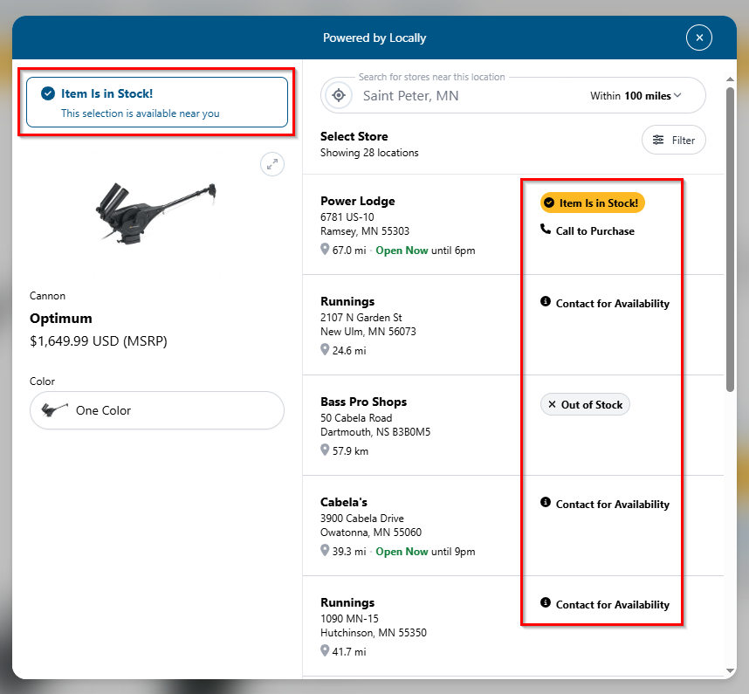Click info icon beside Cabela's availability
This screenshot has height=694, width=749.
pos(545,502)
